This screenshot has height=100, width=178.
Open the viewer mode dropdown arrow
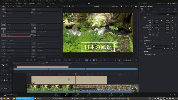click(75, 6)
